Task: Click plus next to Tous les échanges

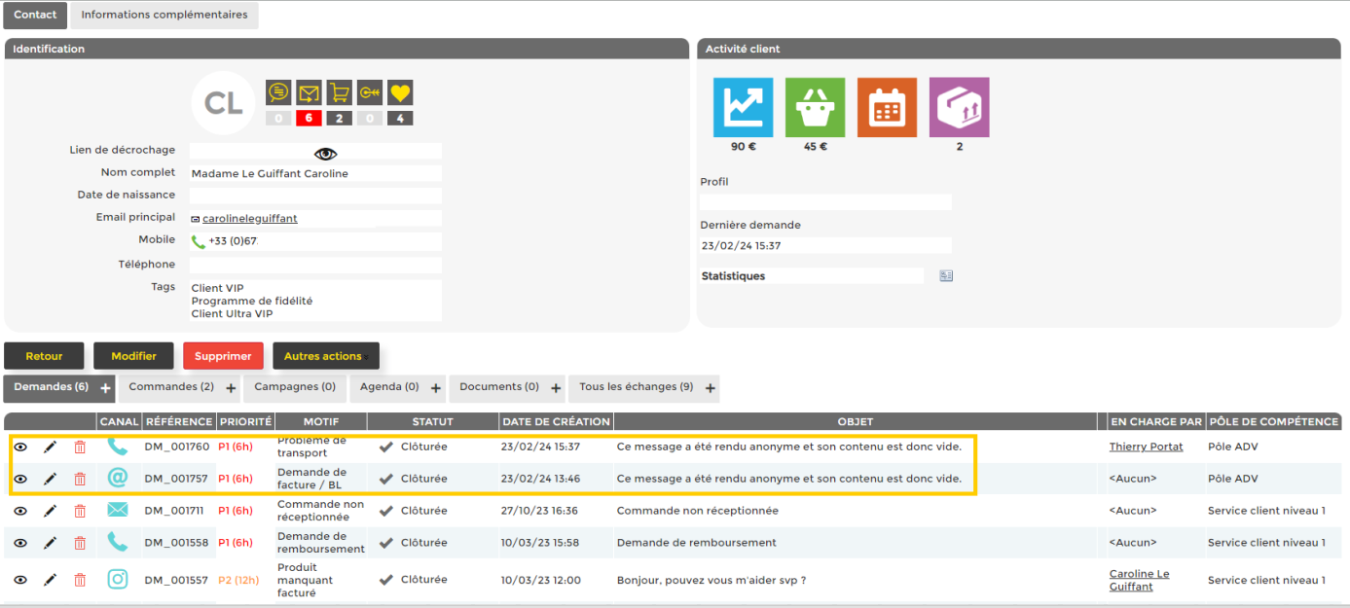Action: coord(711,388)
